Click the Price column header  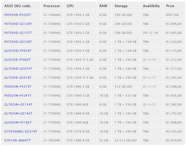click(x=170, y=6)
